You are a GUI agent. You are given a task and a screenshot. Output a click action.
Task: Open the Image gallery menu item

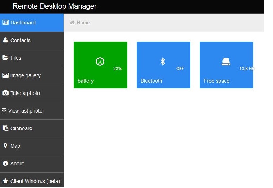click(x=25, y=75)
